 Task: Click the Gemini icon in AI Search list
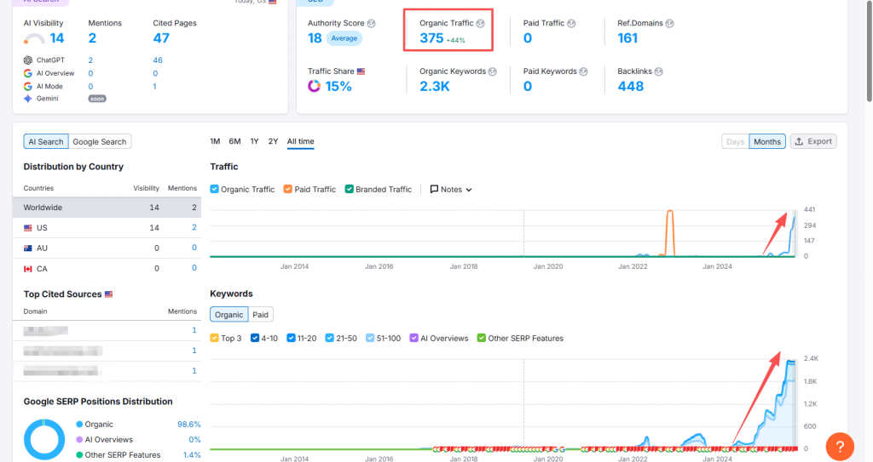(28, 99)
